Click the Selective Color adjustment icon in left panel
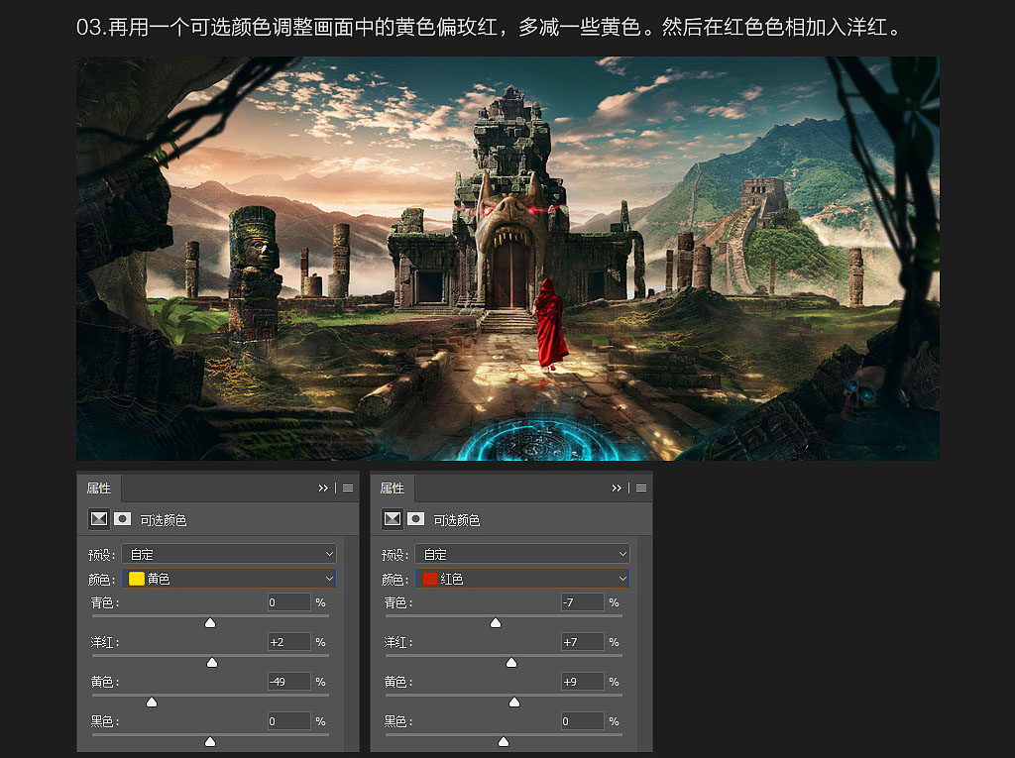 (x=99, y=519)
